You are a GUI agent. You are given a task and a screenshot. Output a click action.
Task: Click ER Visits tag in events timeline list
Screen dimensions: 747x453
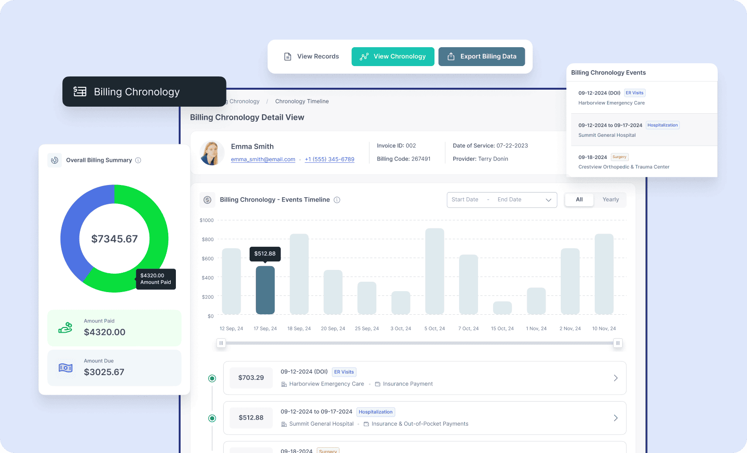pos(344,372)
